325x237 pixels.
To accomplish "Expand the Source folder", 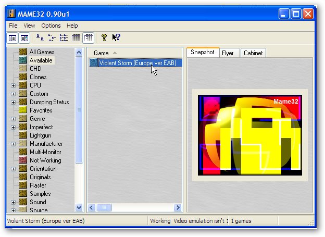I will [x=13, y=210].
